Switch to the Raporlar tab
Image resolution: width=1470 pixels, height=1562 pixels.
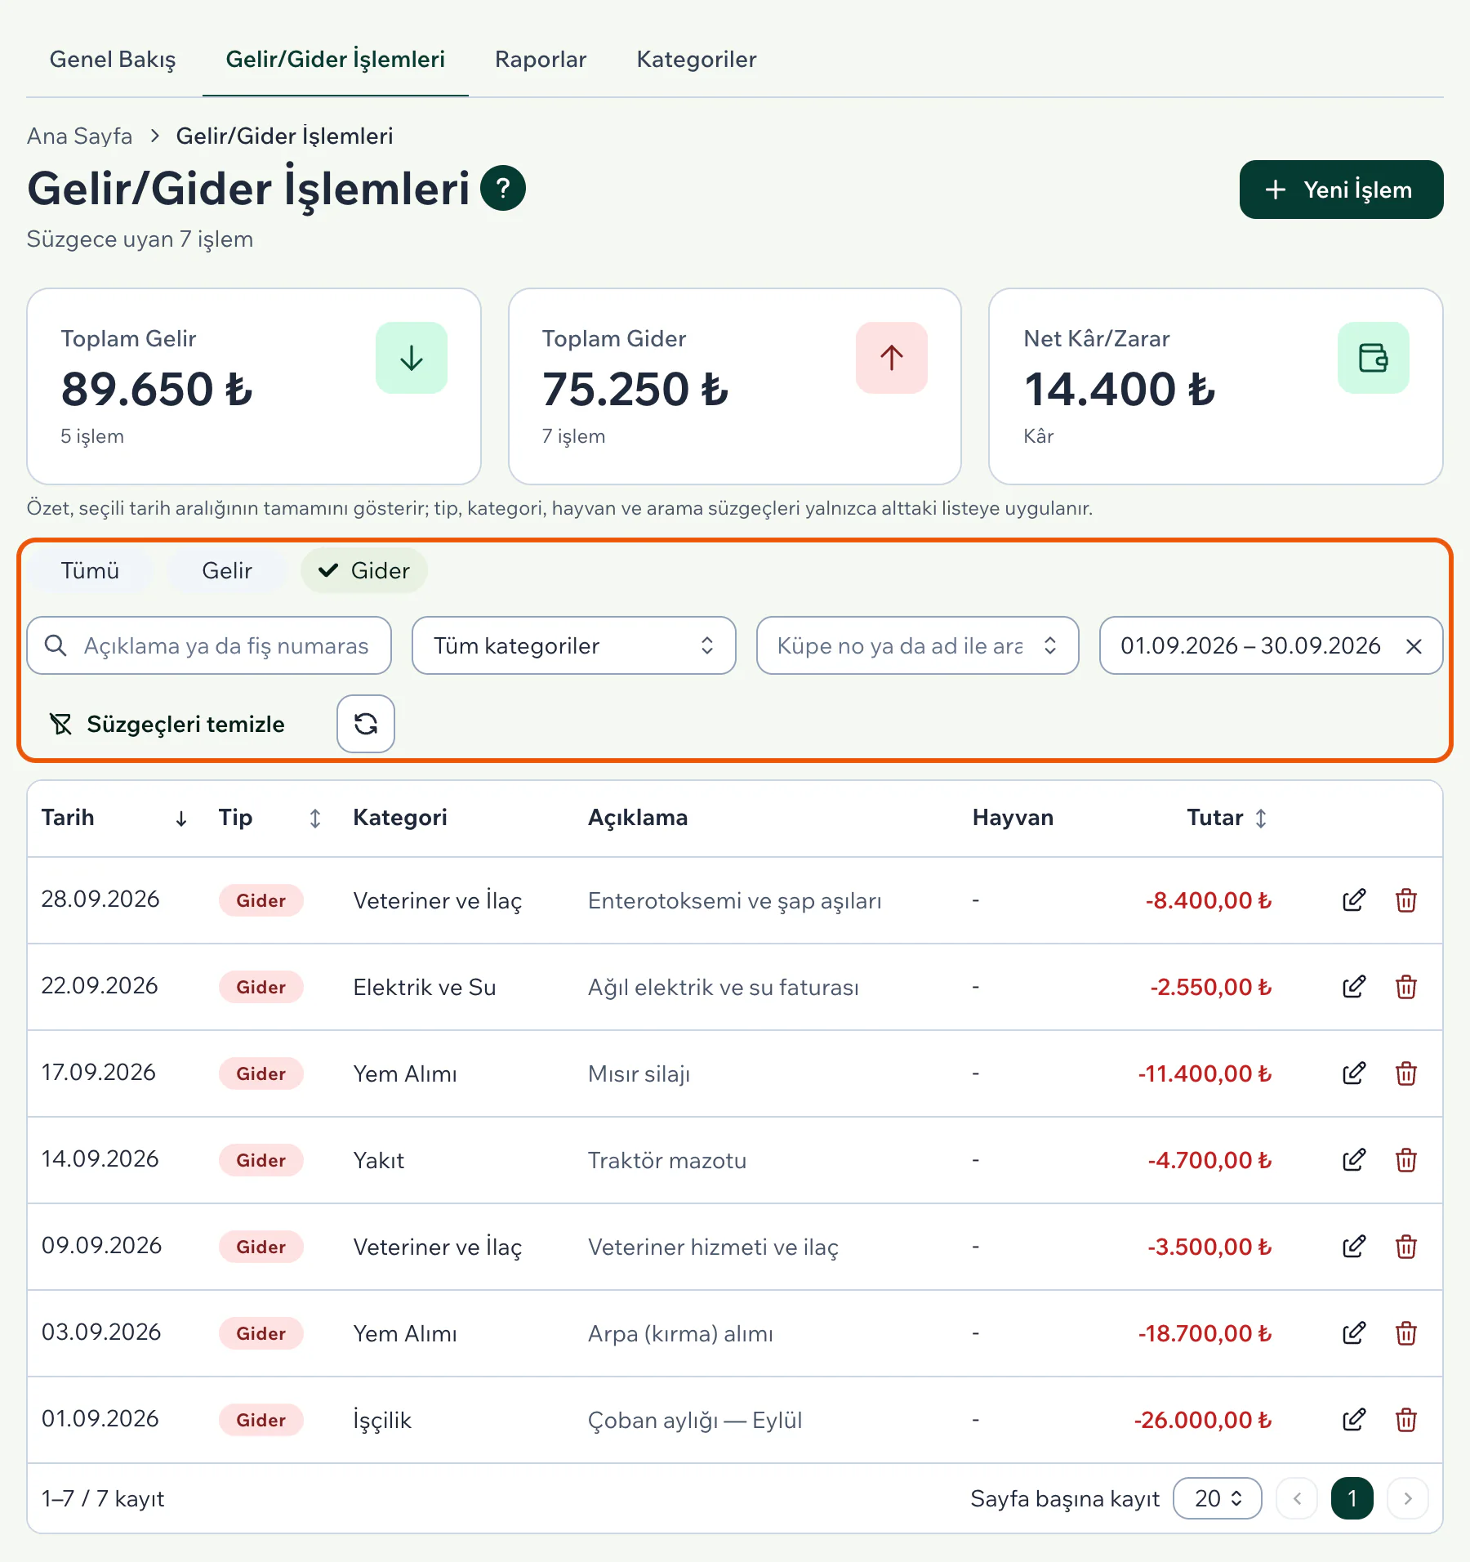click(x=541, y=60)
